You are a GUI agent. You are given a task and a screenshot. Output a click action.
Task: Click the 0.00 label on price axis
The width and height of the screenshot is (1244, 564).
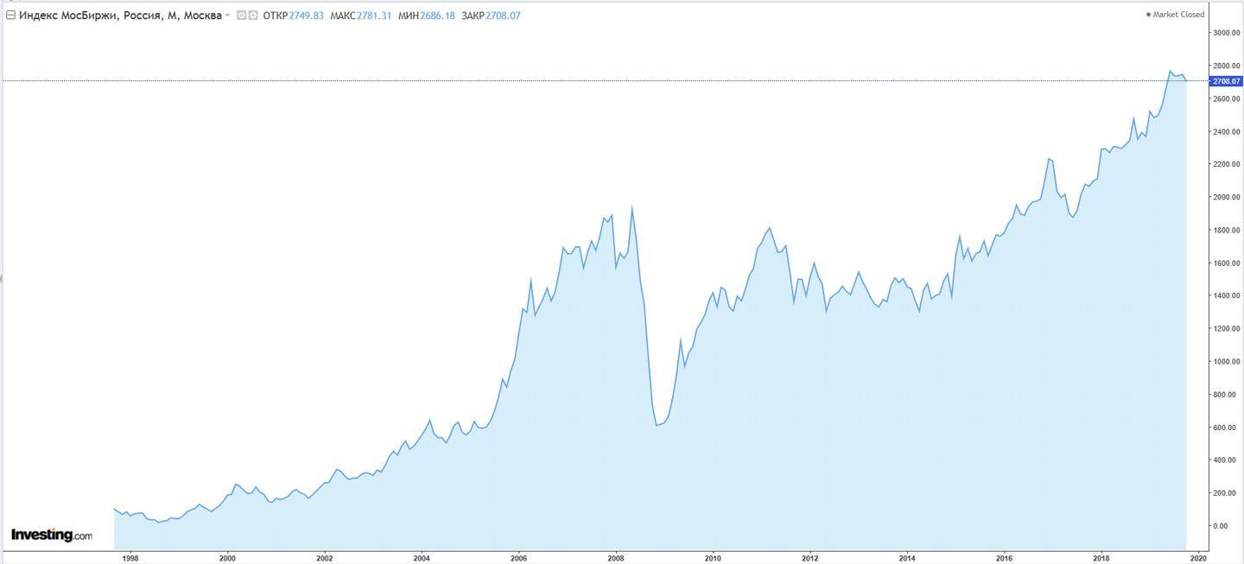click(x=1220, y=525)
